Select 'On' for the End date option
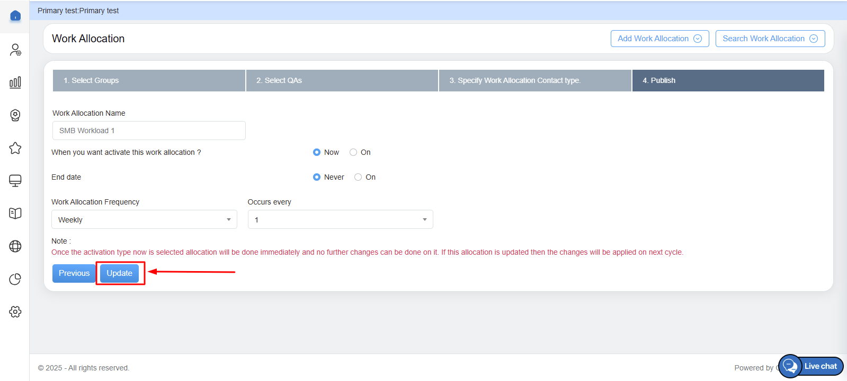Screen dimensions: 847x381 358,177
